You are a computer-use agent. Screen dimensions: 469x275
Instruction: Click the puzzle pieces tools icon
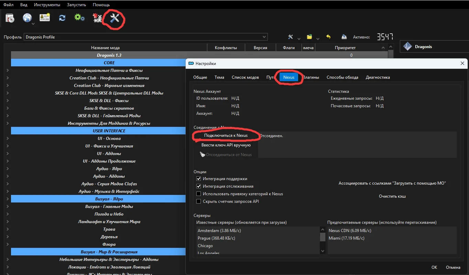(x=97, y=18)
